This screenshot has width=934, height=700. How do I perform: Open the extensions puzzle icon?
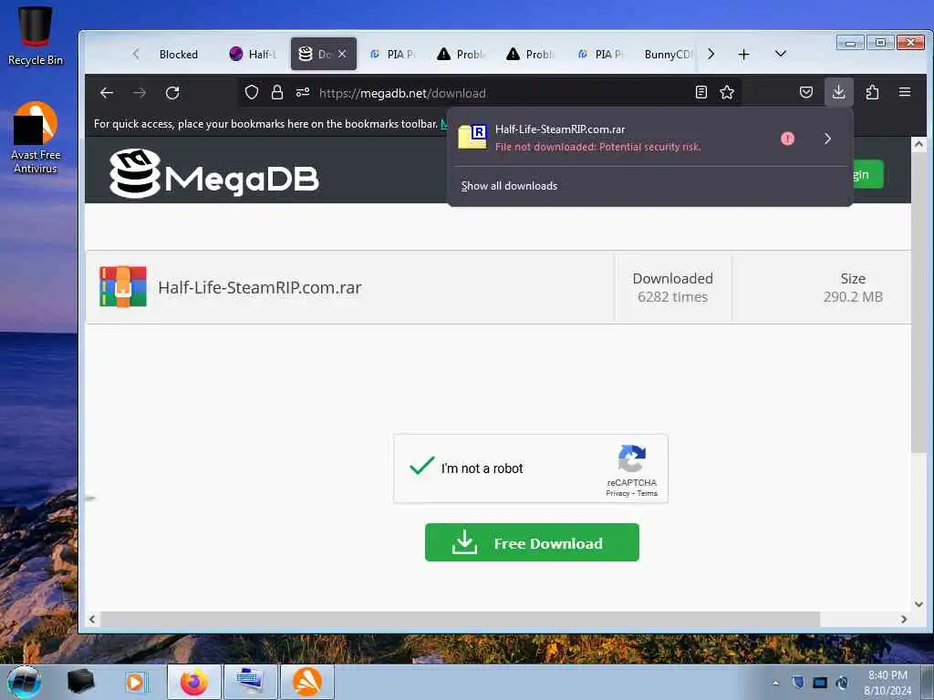tap(872, 92)
